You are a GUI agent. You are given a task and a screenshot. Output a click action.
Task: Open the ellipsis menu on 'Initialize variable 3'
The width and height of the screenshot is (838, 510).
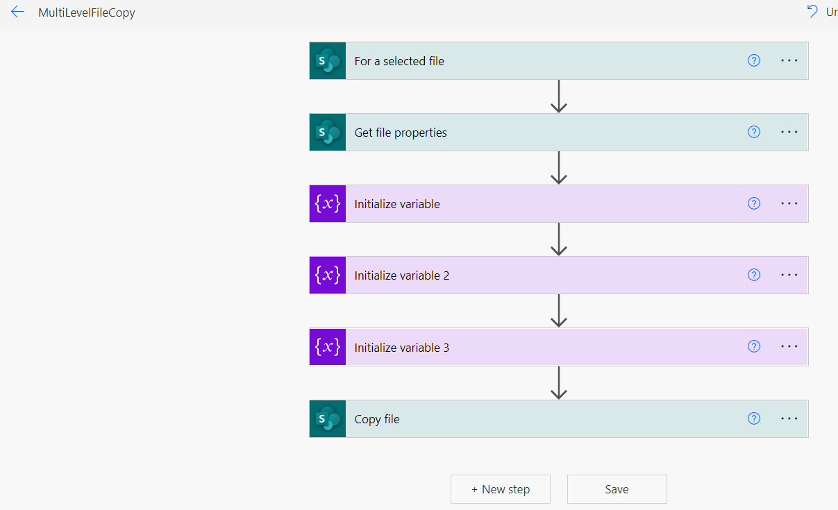coord(789,346)
